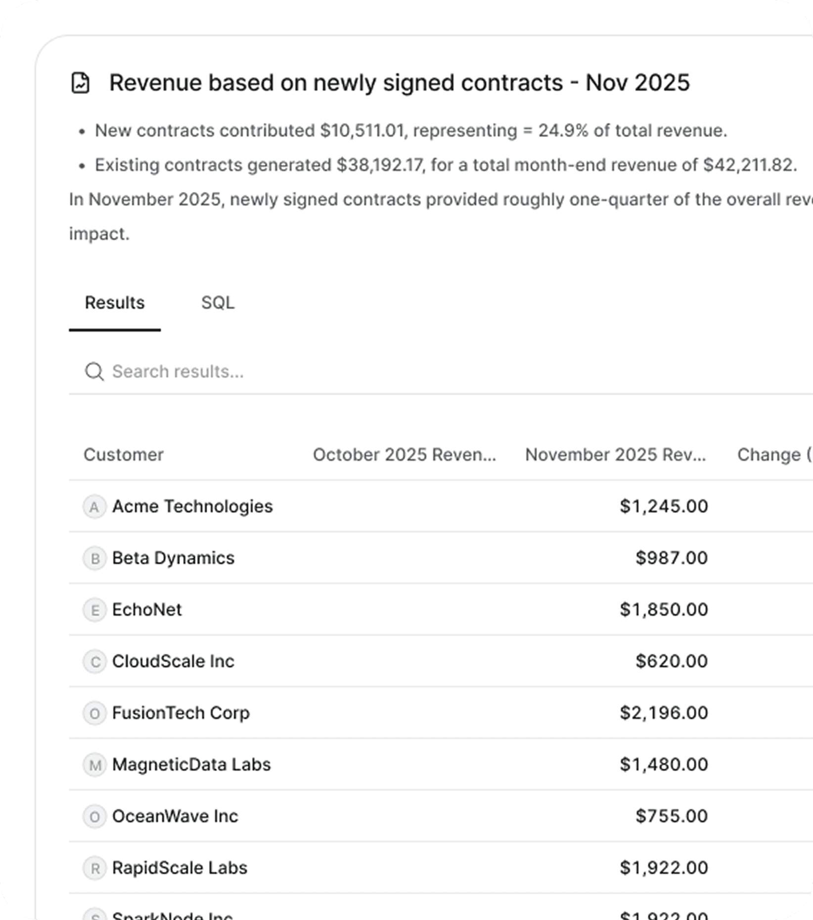
Task: Sort by Customer column header
Action: click(x=124, y=455)
